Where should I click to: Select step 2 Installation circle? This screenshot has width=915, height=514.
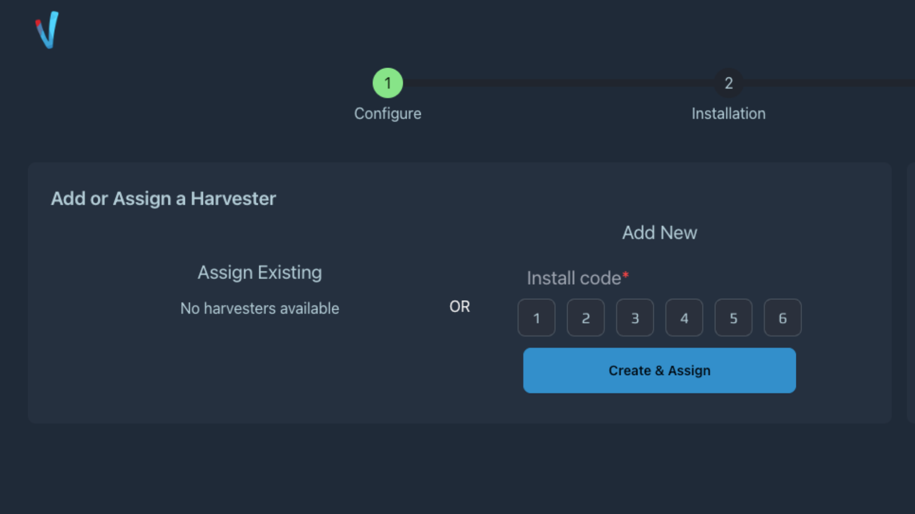point(729,83)
